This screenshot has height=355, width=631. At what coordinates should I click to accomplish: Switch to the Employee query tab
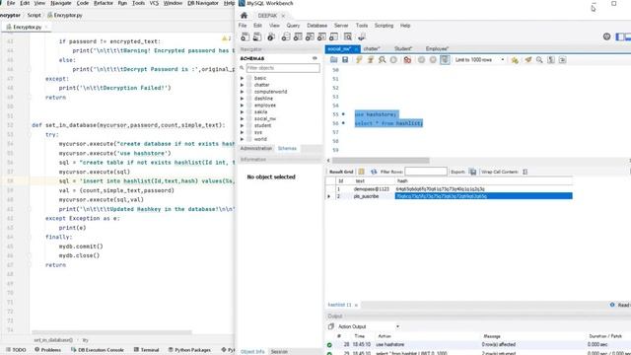tap(437, 48)
